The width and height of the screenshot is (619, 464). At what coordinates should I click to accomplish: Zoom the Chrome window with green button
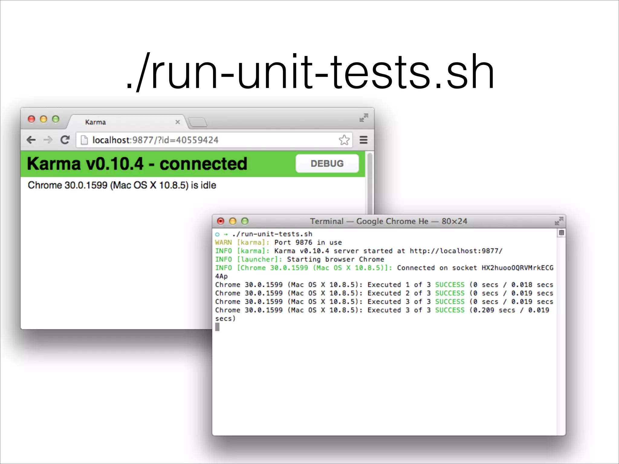click(x=56, y=119)
